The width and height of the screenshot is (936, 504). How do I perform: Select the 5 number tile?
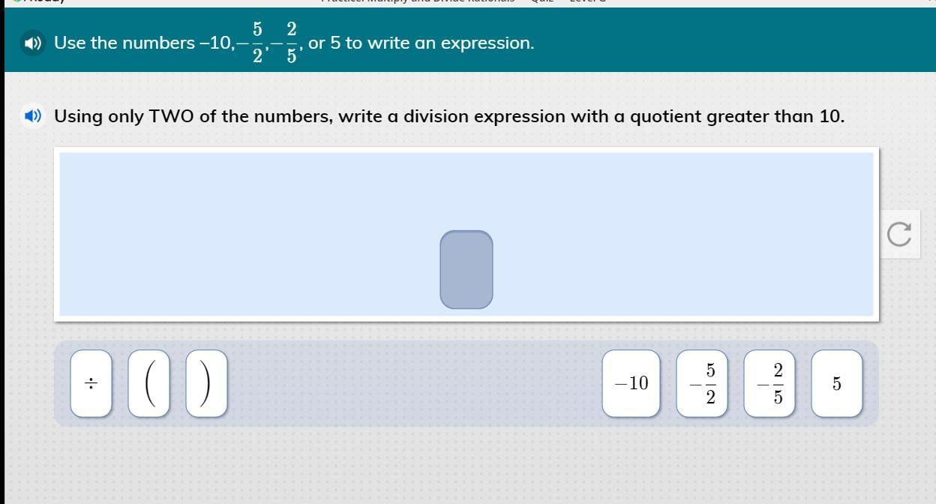[x=837, y=383]
